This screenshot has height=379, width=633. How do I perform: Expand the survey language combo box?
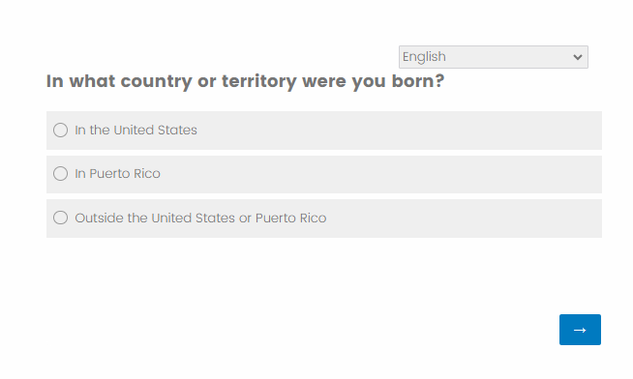coord(494,57)
